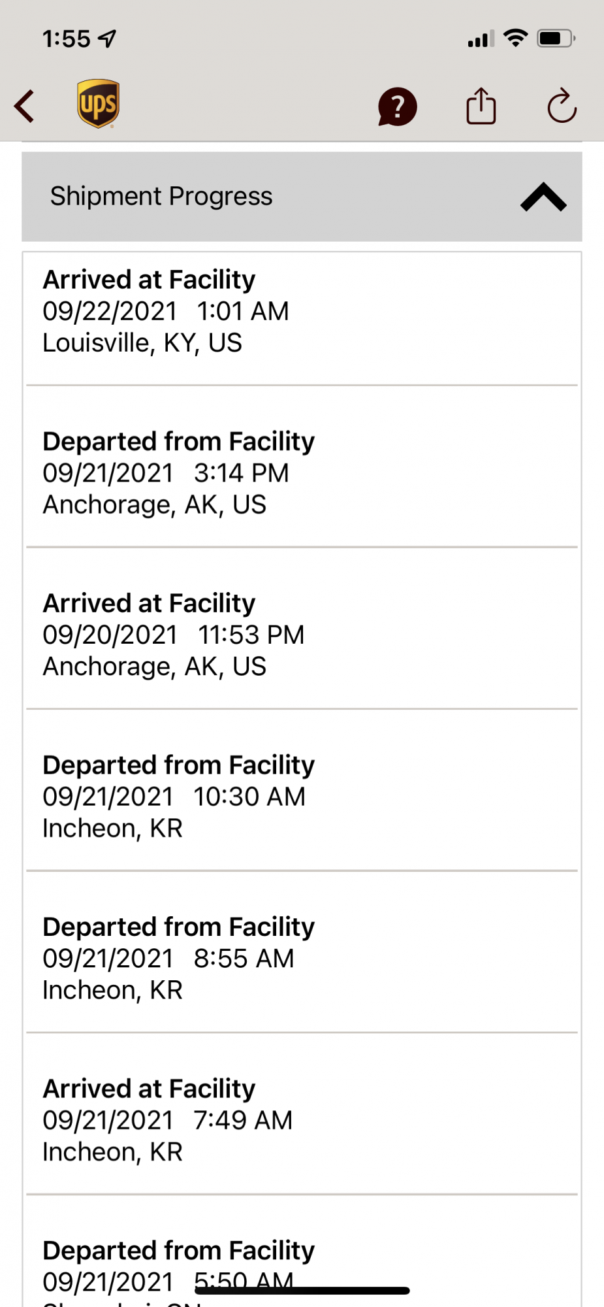Tap the home indicator bar
The image size is (604, 1307).
pos(302,1291)
